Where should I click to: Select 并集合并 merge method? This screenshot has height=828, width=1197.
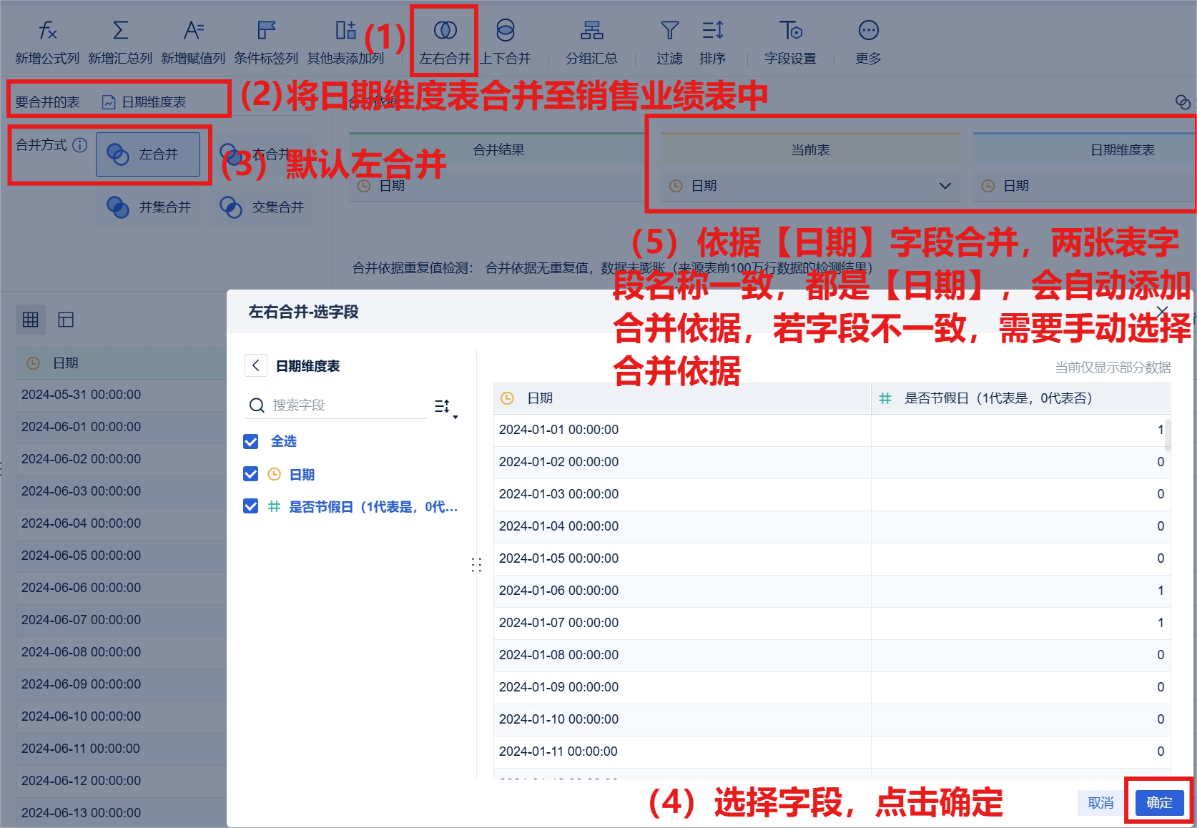coord(148,207)
